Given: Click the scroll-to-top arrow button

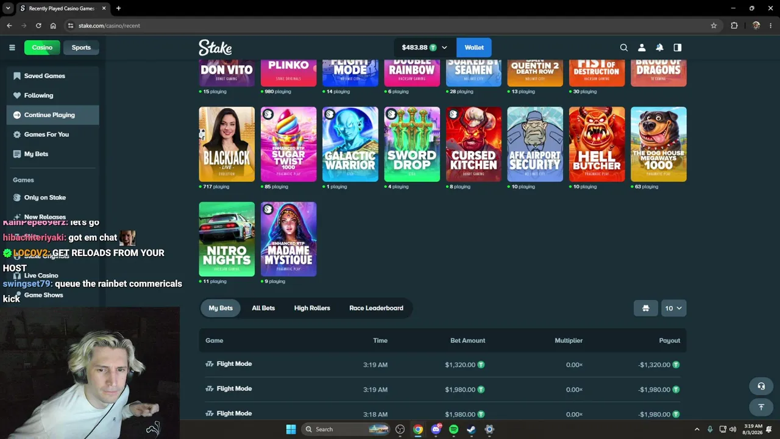Looking at the screenshot, I should point(761,407).
